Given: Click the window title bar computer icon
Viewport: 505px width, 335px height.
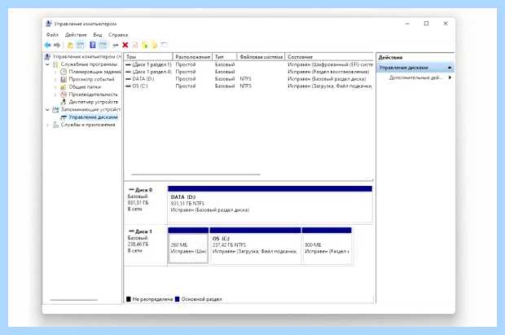Looking at the screenshot, I should [x=49, y=24].
